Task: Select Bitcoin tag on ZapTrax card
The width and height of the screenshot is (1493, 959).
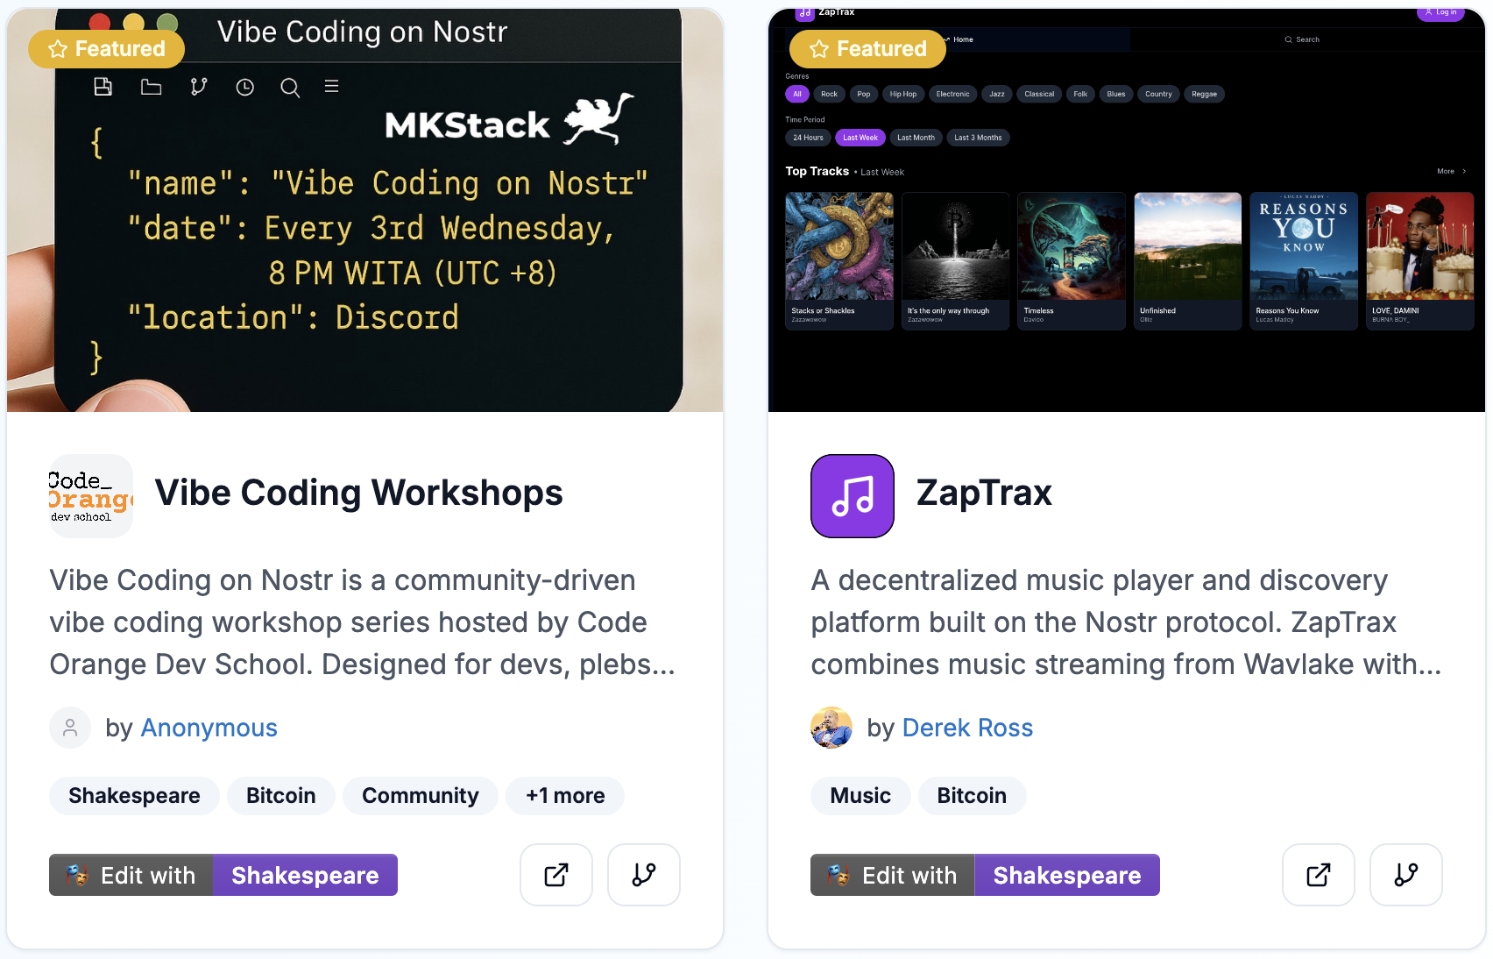Action: [972, 796]
